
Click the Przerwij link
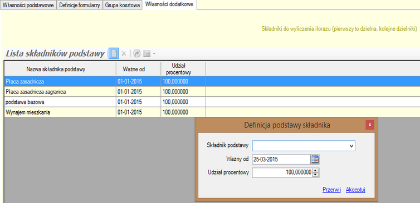331,190
